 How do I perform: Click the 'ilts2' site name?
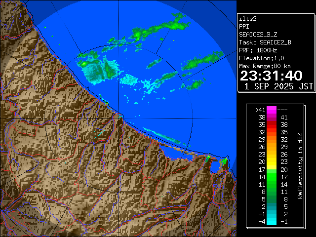[x=248, y=18]
